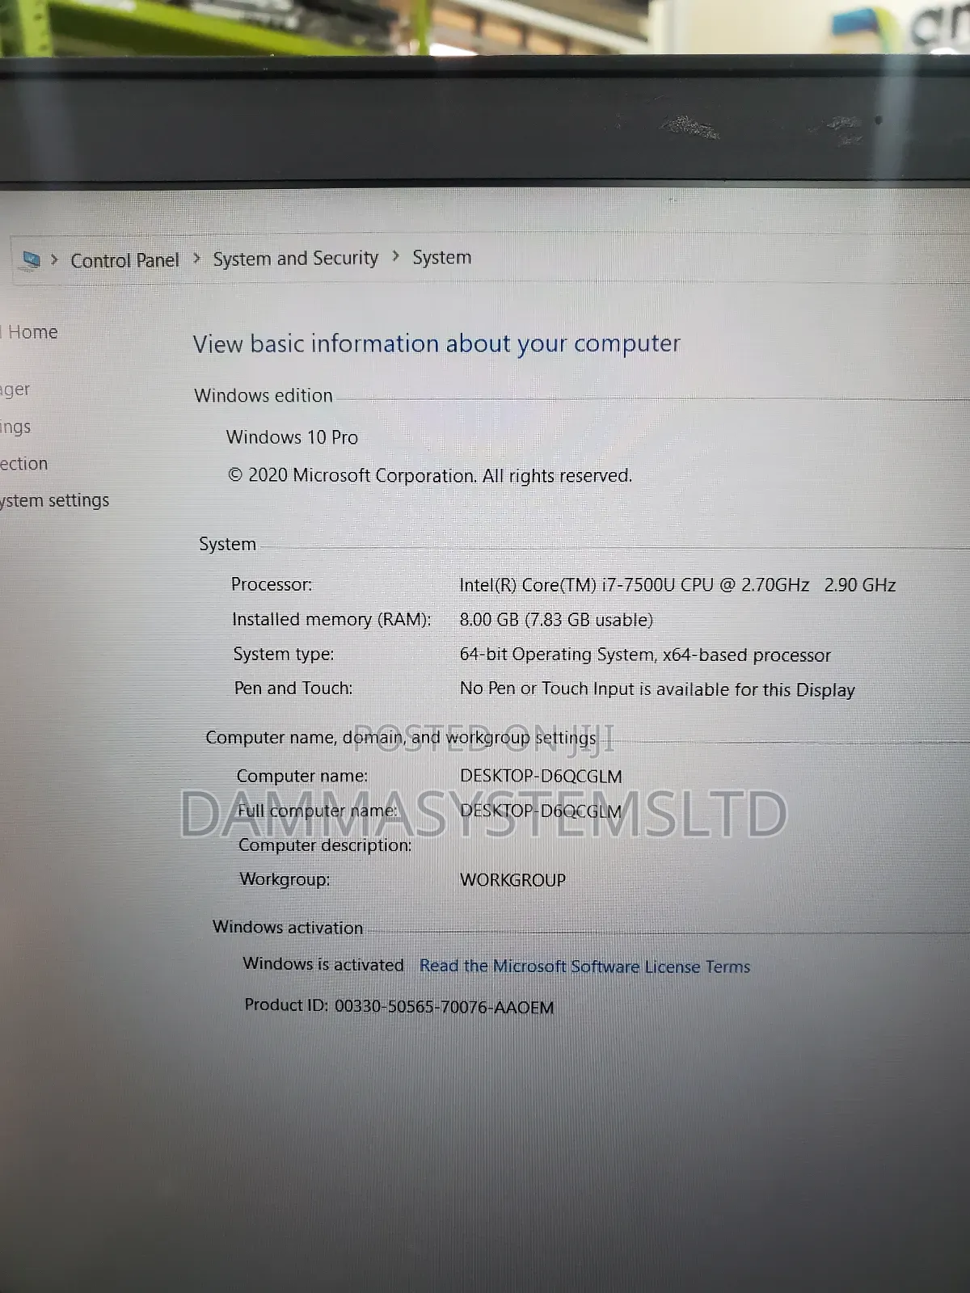Click the 'Computer name:' label
Screen dimensions: 970x1293
302,776
